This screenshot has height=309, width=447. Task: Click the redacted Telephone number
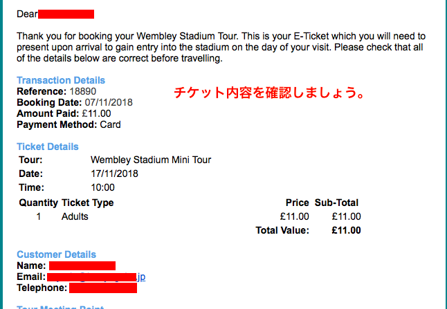(x=102, y=288)
